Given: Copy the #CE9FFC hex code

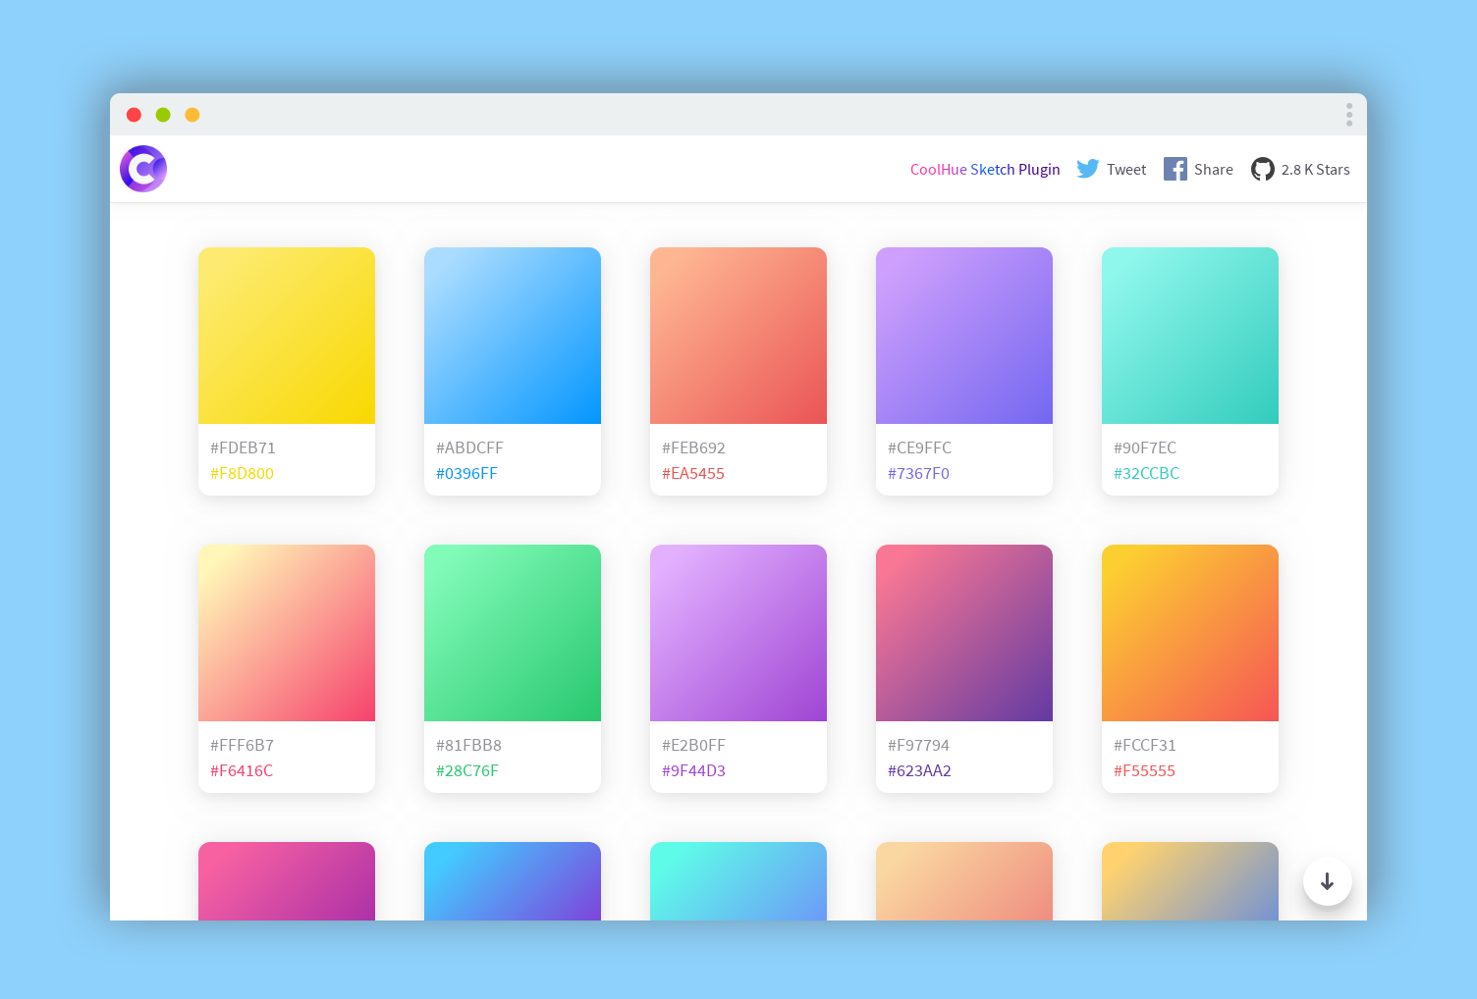Looking at the screenshot, I should point(919,447).
